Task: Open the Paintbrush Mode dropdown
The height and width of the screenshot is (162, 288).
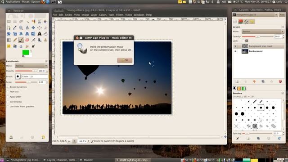Action: (31, 66)
